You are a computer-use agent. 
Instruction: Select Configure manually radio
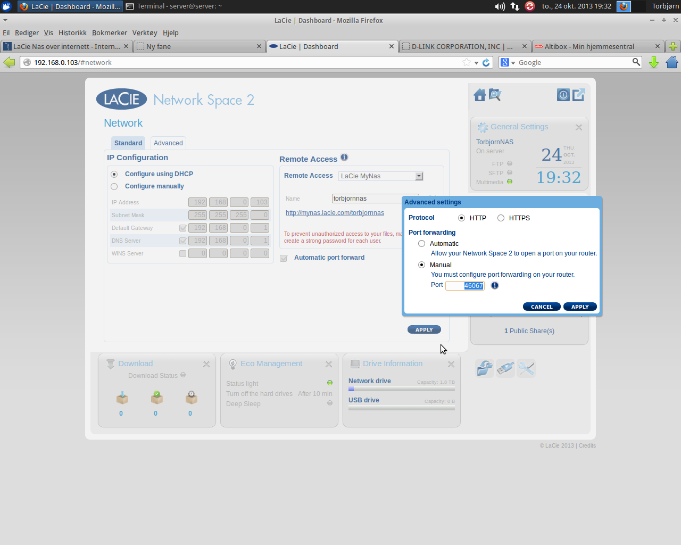114,186
